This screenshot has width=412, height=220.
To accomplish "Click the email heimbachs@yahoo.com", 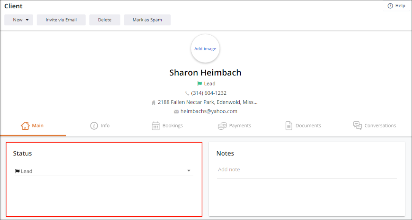I will pos(209,111).
